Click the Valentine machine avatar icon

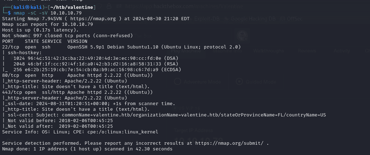pos(243,35)
